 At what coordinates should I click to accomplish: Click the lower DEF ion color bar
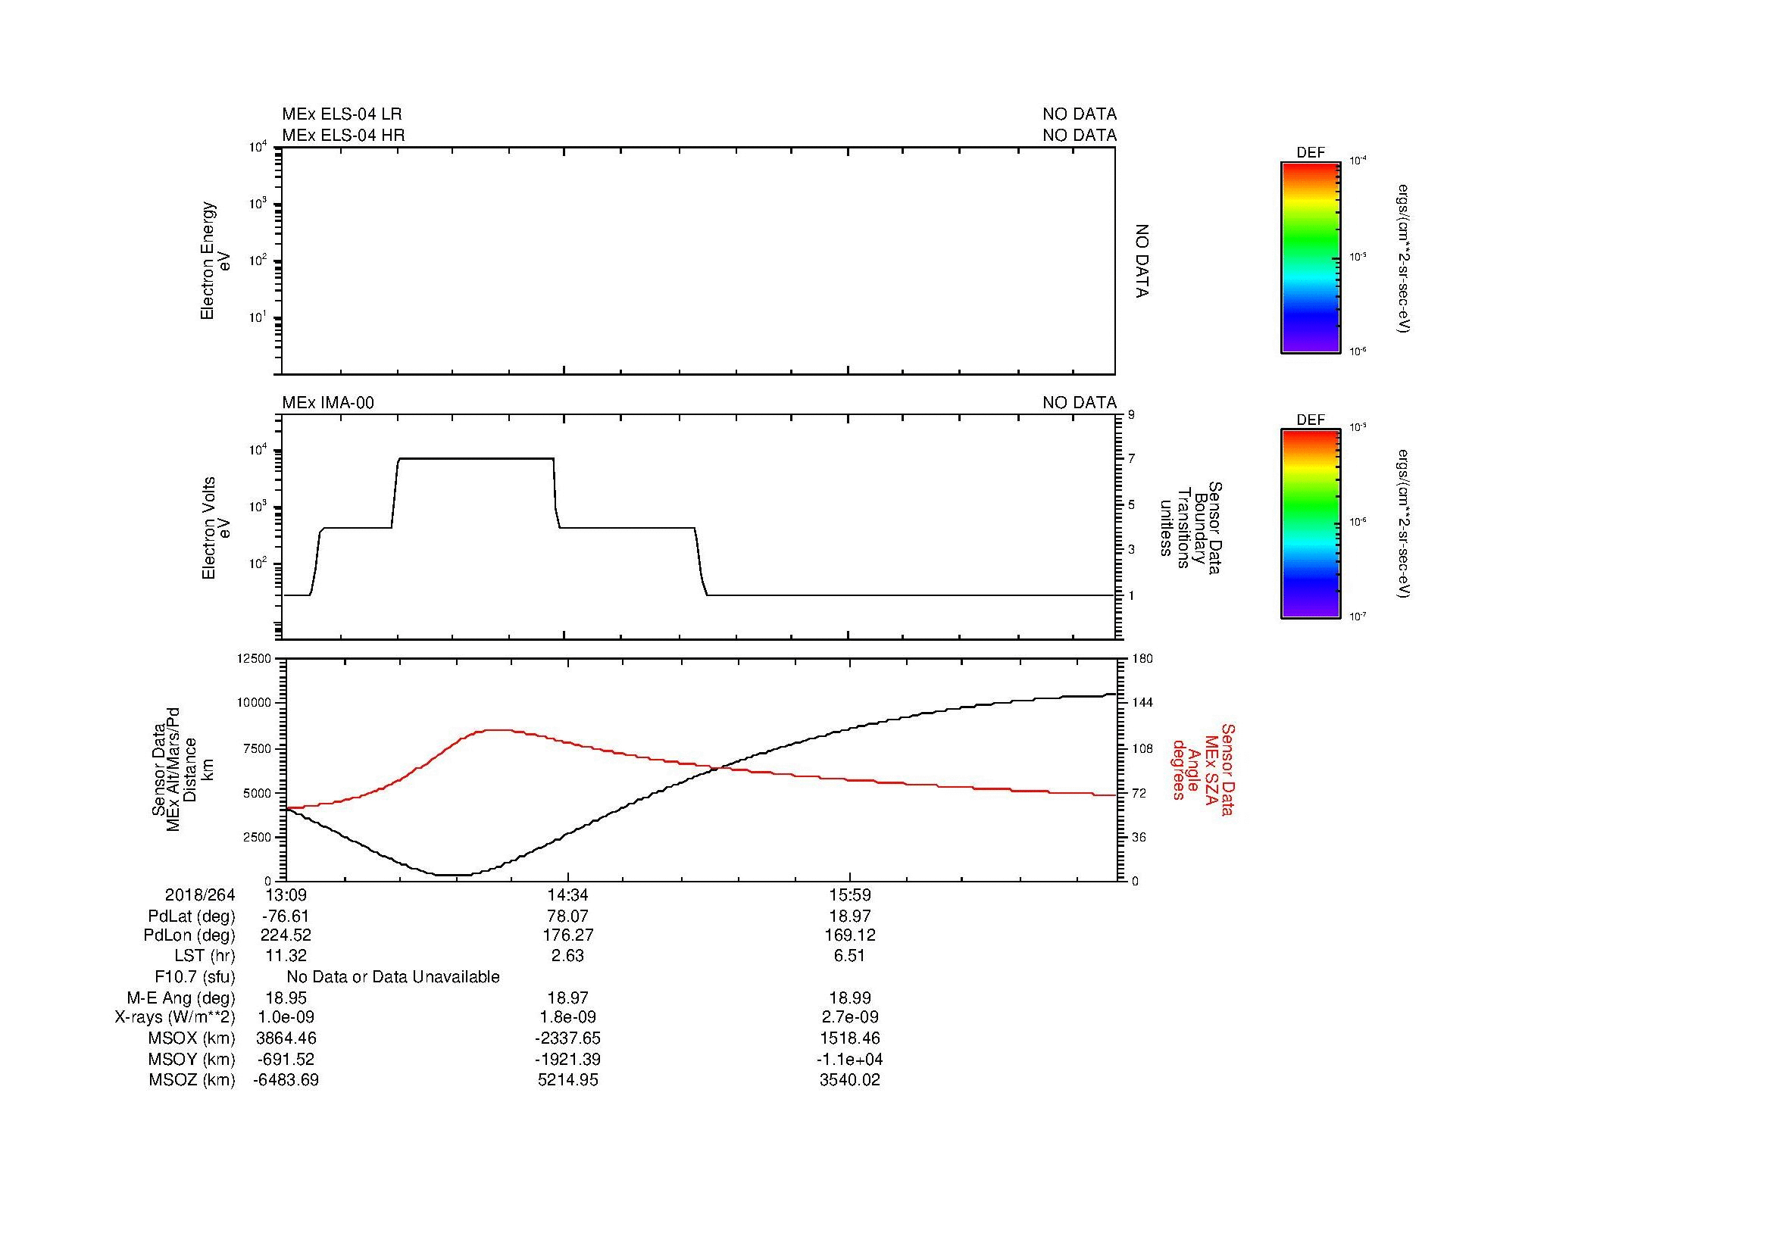1310,524
